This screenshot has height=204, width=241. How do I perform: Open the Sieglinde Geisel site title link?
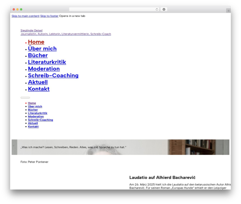click(31, 30)
